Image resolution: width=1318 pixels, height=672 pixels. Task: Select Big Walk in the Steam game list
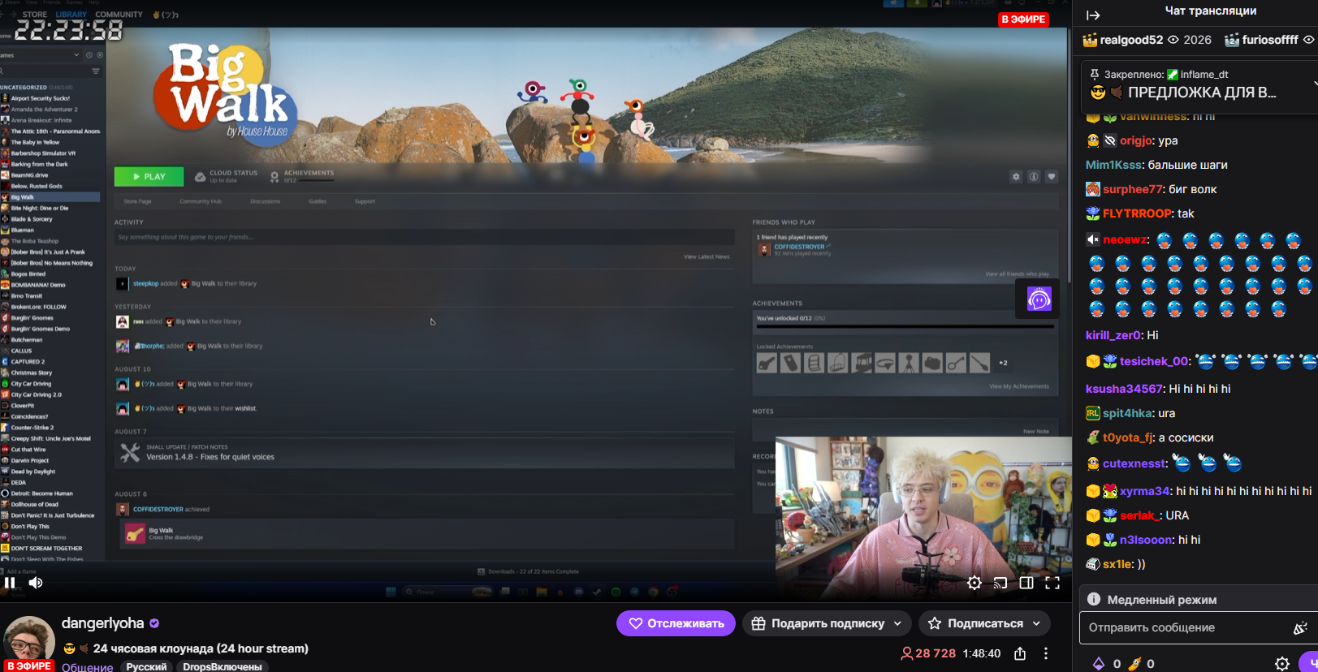(x=50, y=197)
